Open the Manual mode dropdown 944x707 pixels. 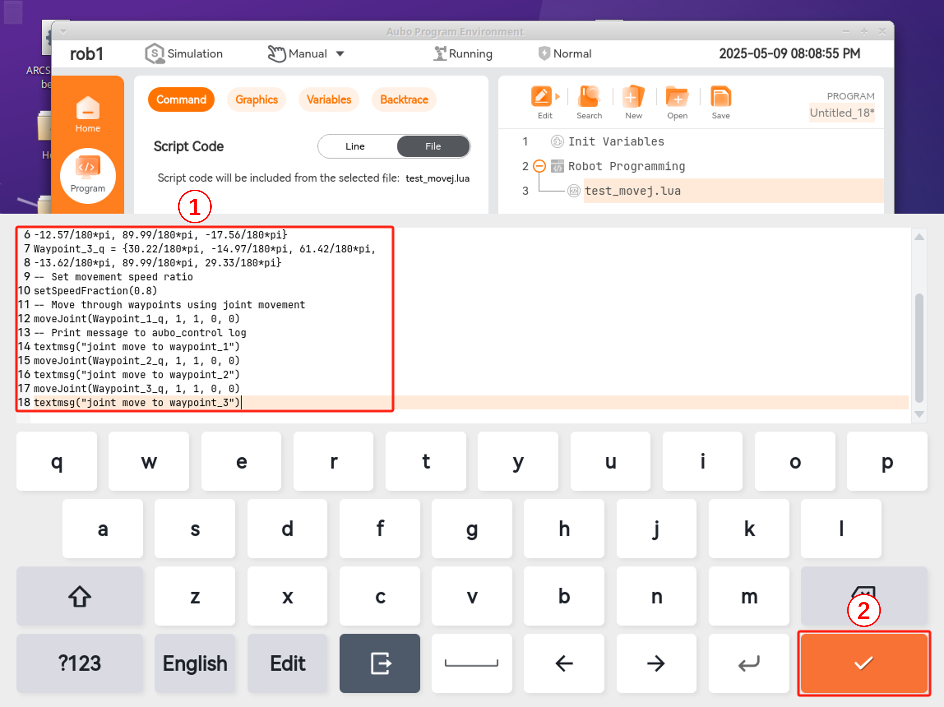[306, 54]
